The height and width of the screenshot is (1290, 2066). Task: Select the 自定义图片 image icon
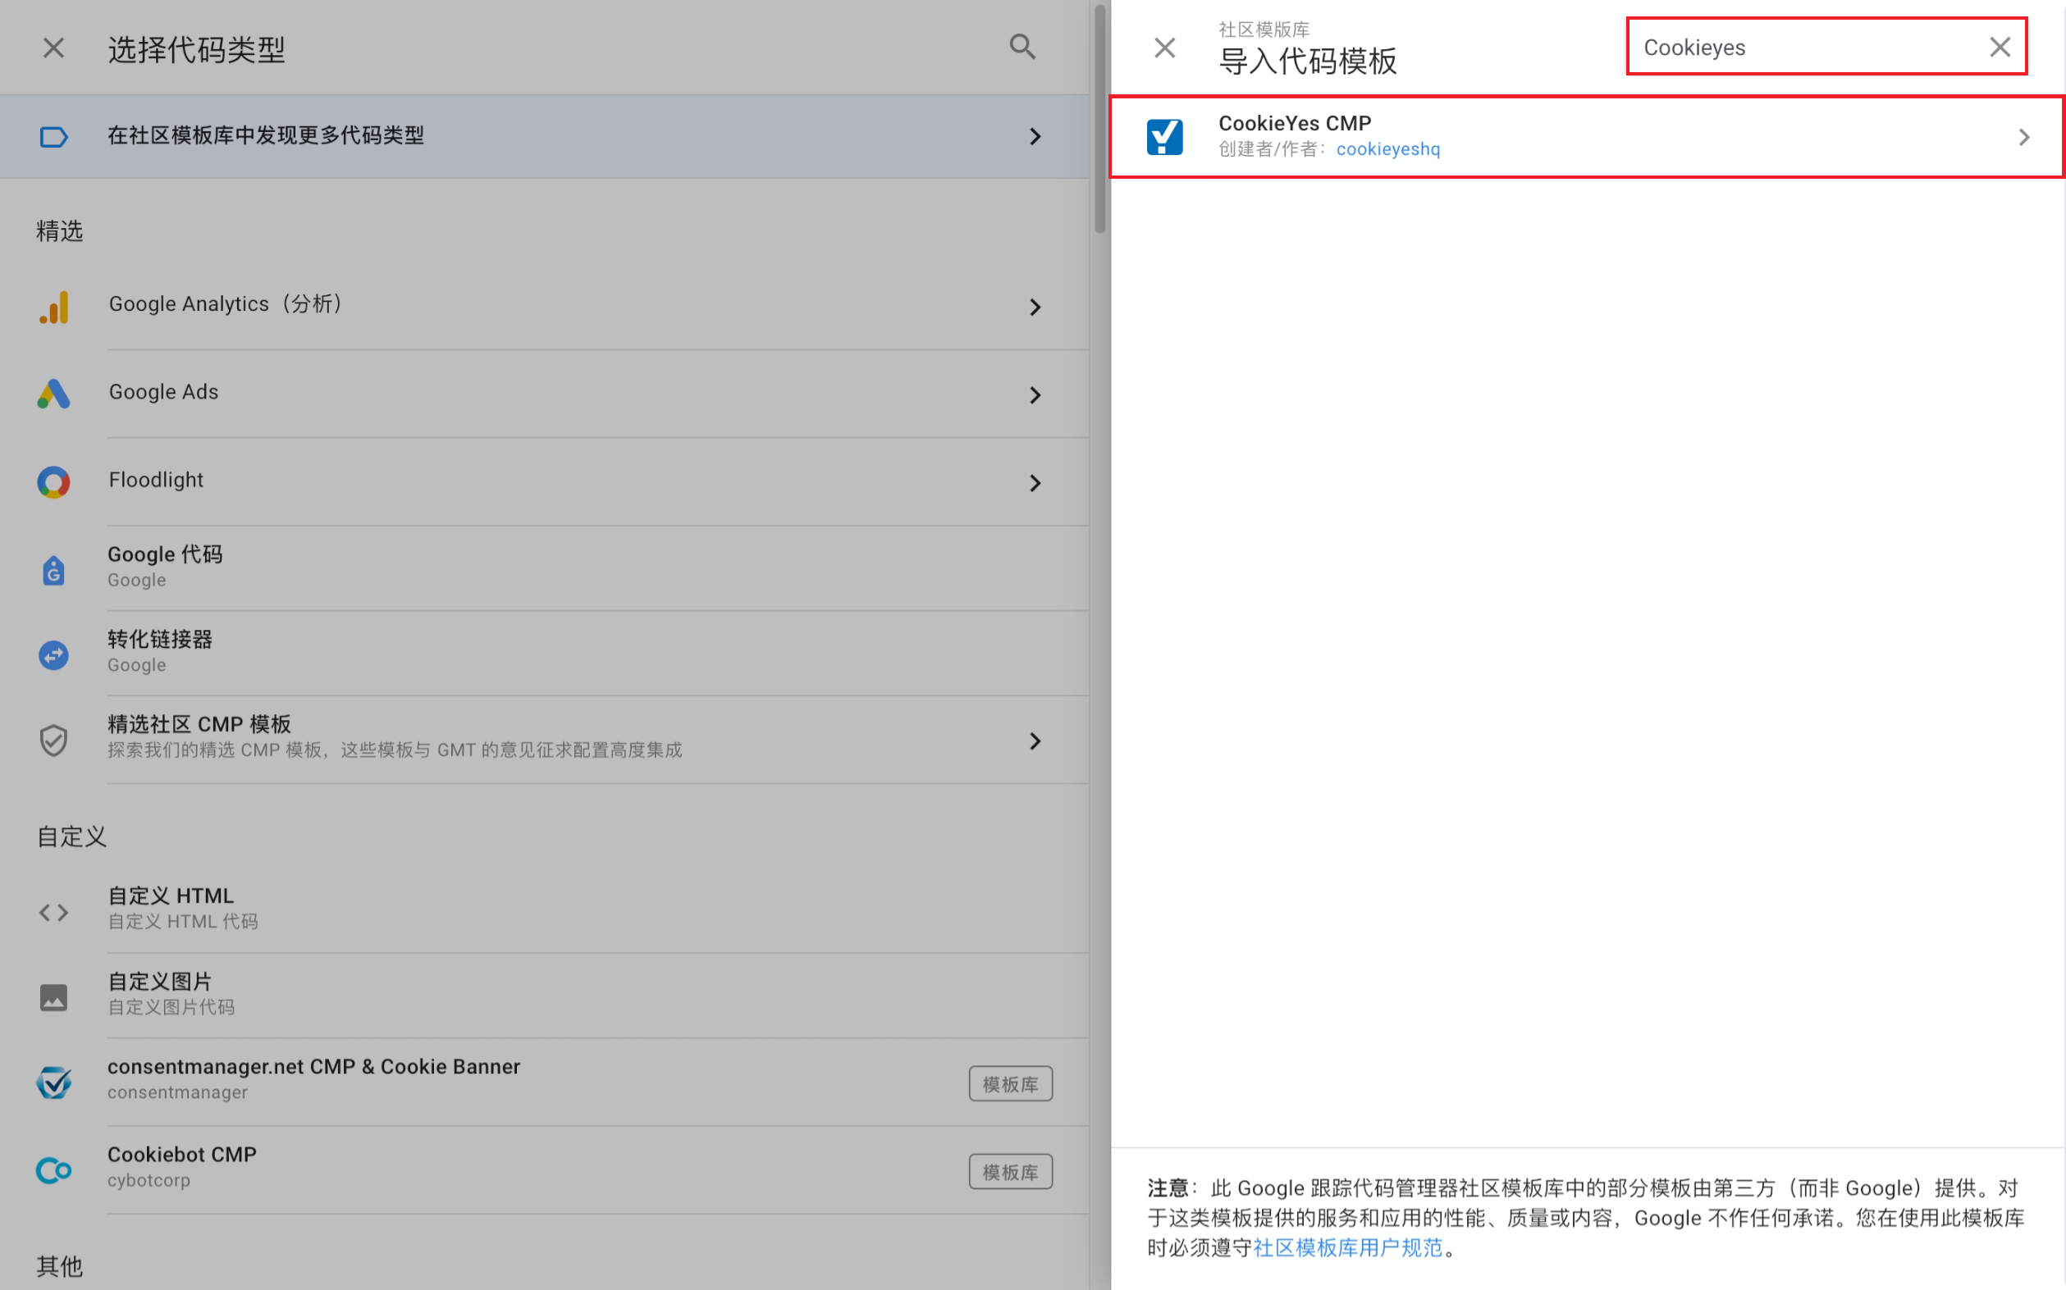[x=54, y=996]
